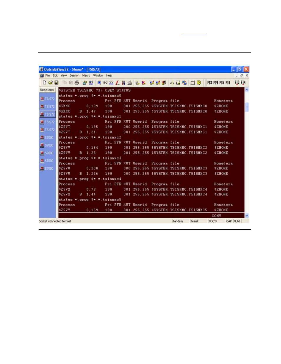Open the Session menu
Viewport: 281px width, 364px height.
coord(75,76)
